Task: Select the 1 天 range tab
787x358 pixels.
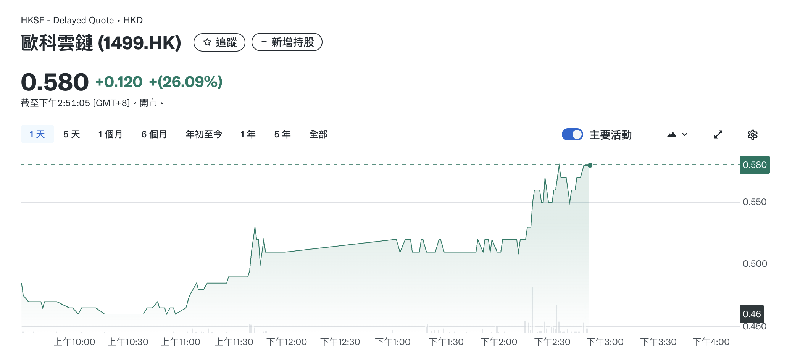Action: pos(37,134)
